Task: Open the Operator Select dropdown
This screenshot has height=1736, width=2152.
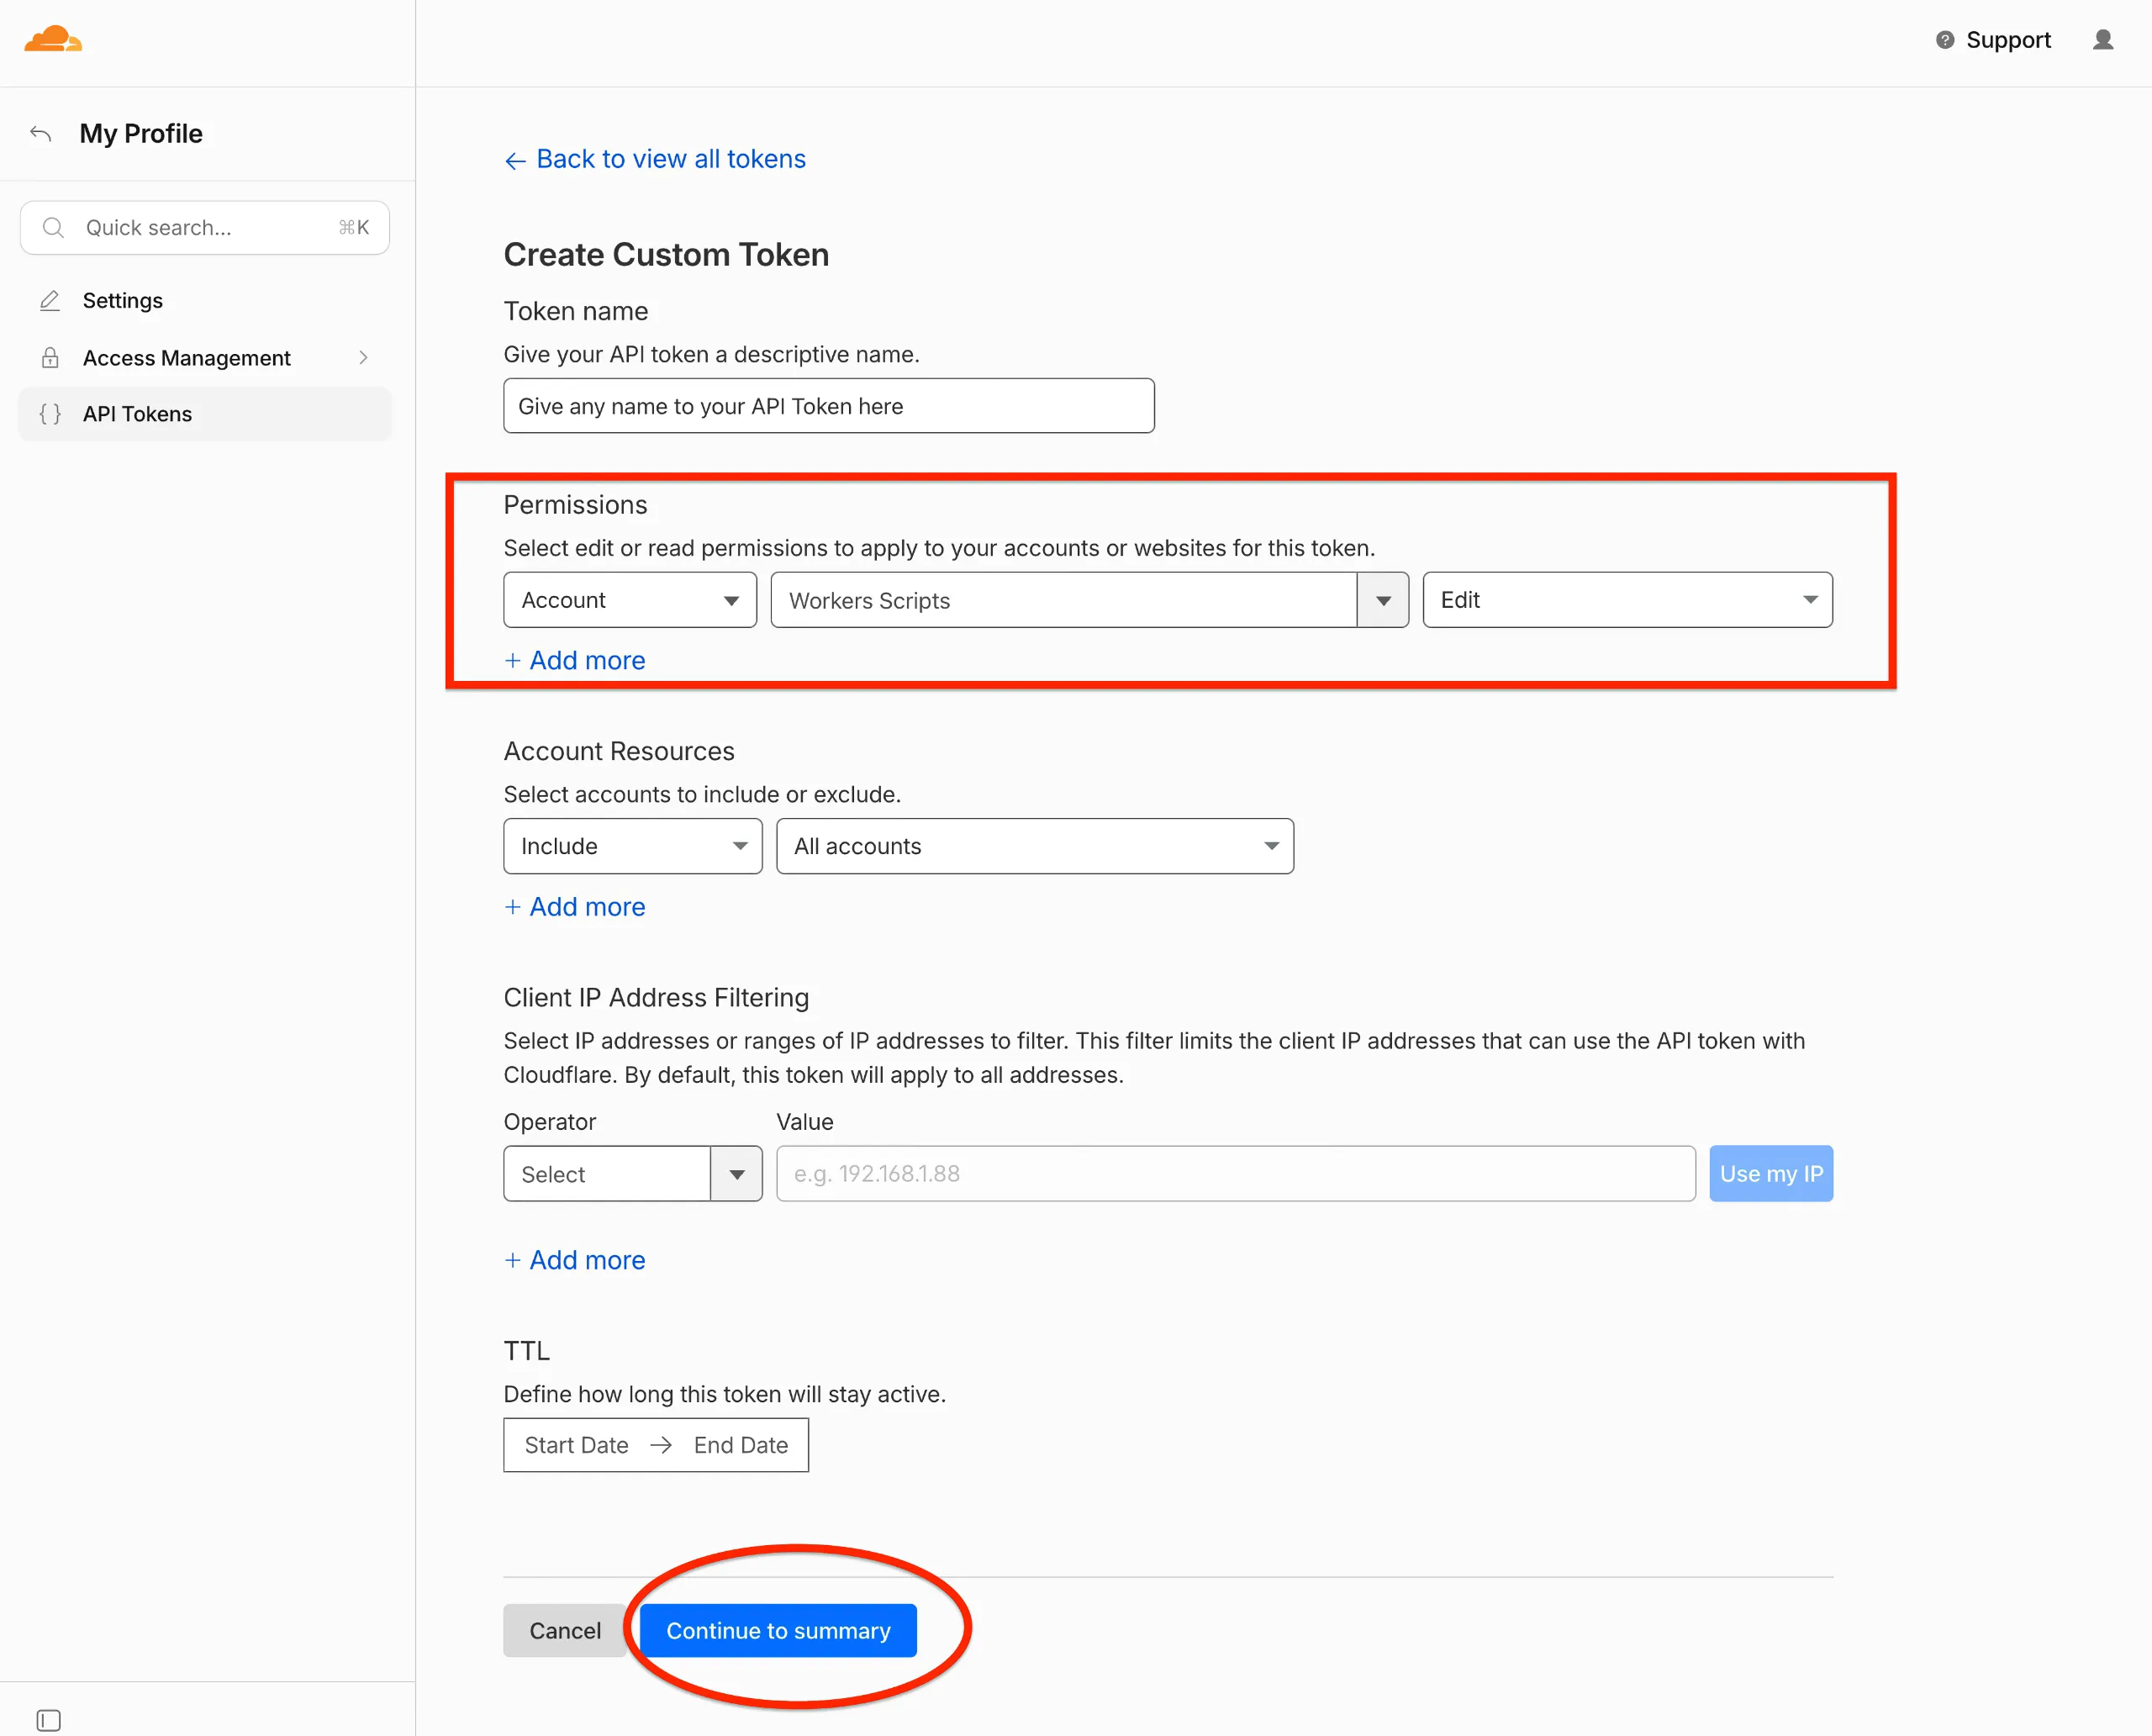Action: point(633,1174)
